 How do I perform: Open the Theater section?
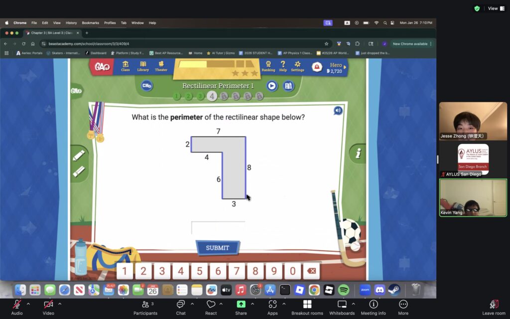(x=161, y=66)
